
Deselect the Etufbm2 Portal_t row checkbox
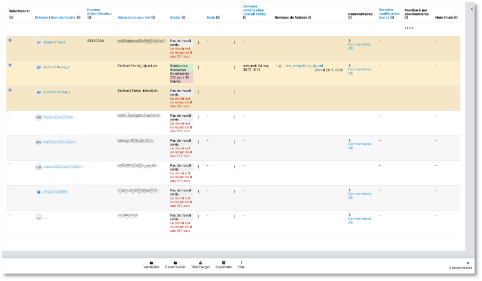click(11, 90)
